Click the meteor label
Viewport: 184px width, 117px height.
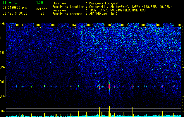(x=42, y=9)
